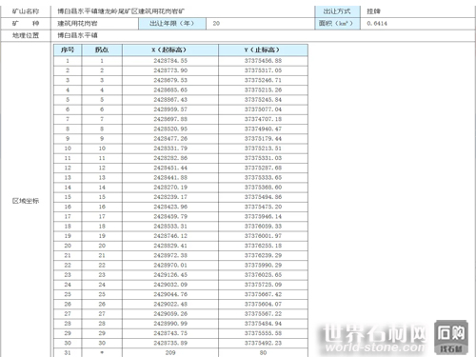476x357 pixels.
Task: Select X value 2429126.45 in row 23
Action: [x=170, y=275]
